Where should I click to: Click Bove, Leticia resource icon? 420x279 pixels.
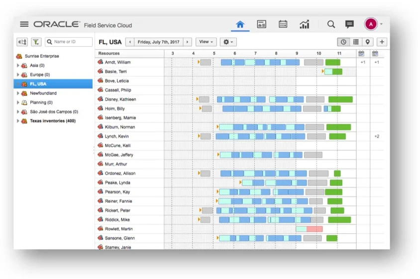point(101,81)
